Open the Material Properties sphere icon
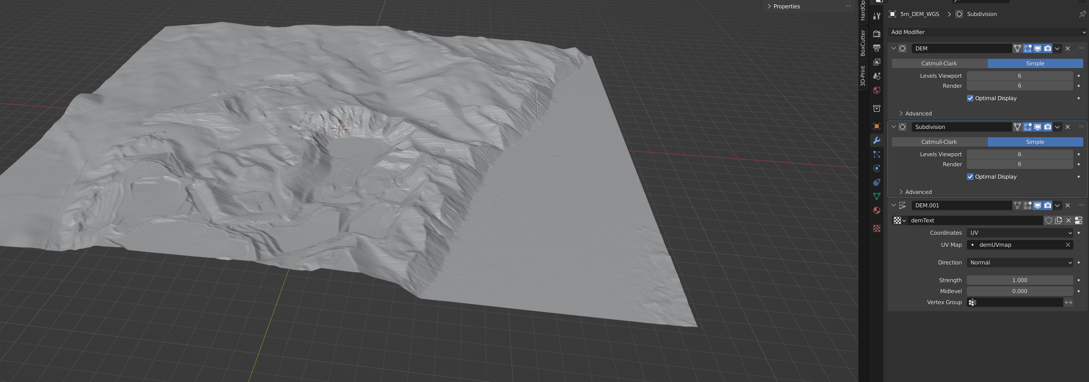The image size is (1089, 382). coord(876,210)
